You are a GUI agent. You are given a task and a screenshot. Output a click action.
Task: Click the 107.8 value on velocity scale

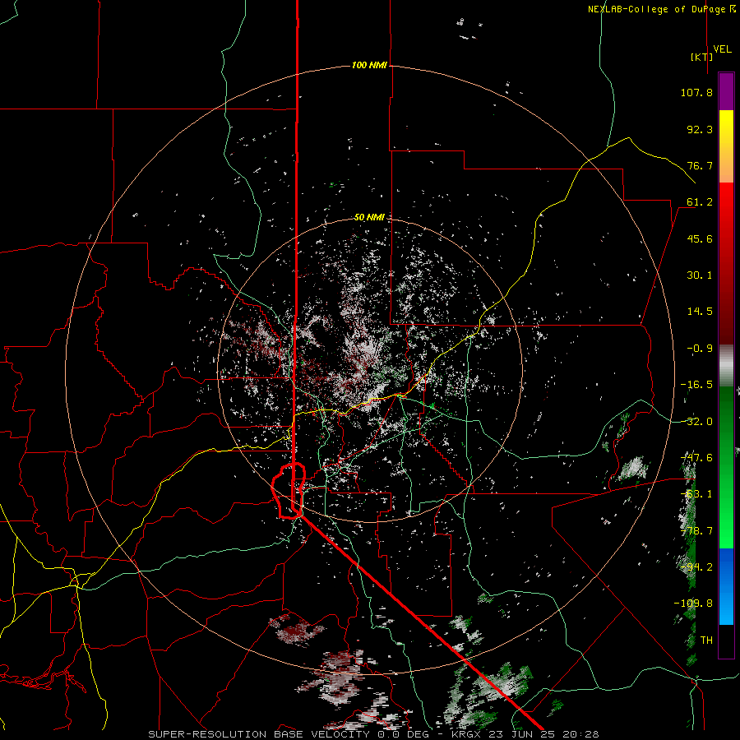point(696,92)
